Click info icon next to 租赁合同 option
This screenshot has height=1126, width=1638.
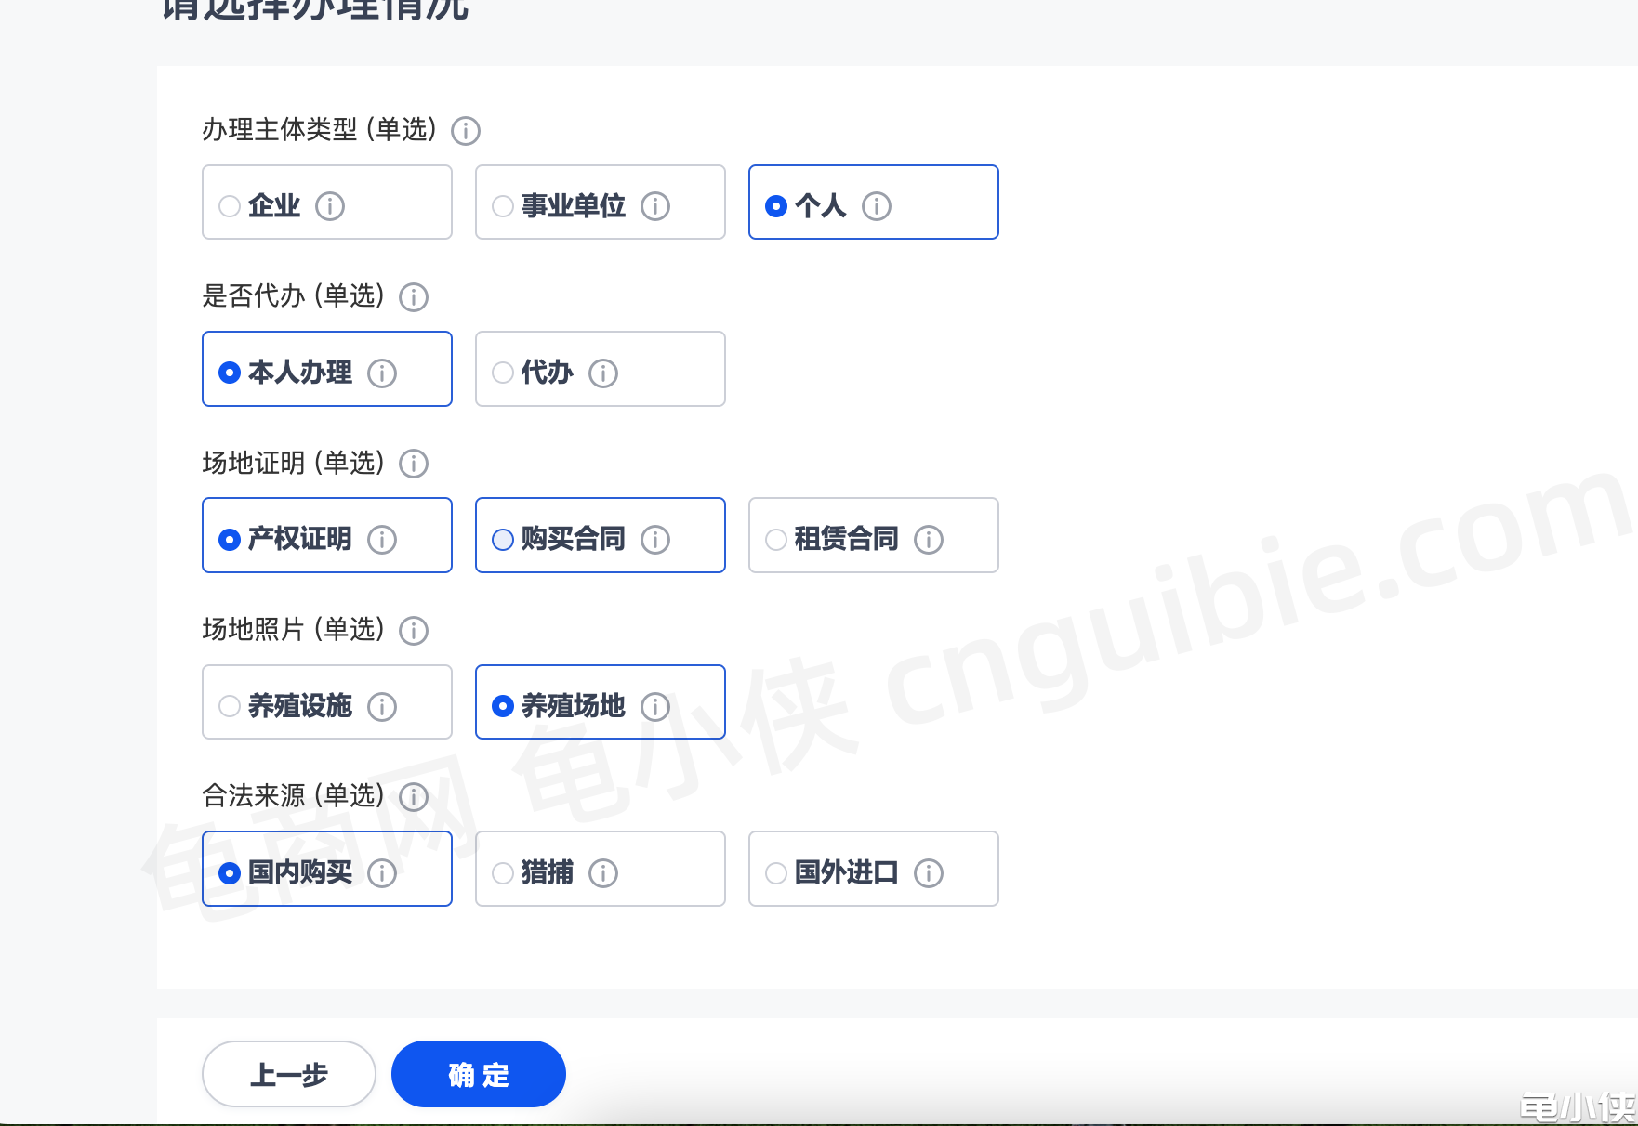click(x=929, y=539)
